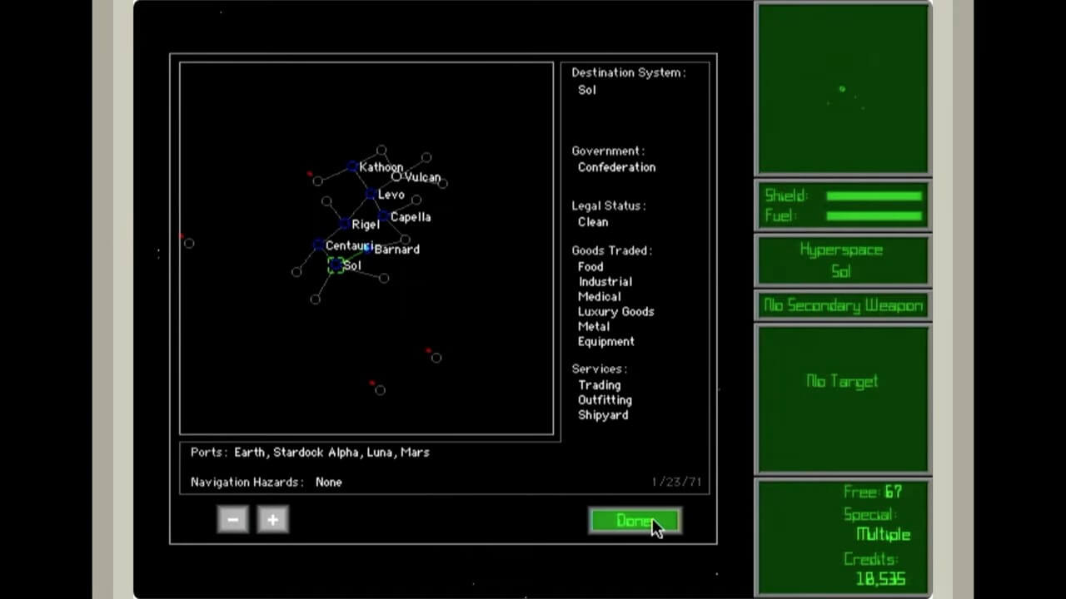This screenshot has height=599, width=1066.
Task: Select the Kathoon system on the map
Action: 352,167
